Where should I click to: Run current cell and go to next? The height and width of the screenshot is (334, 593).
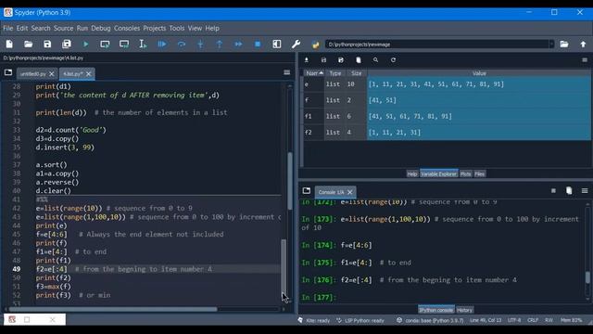pos(124,45)
